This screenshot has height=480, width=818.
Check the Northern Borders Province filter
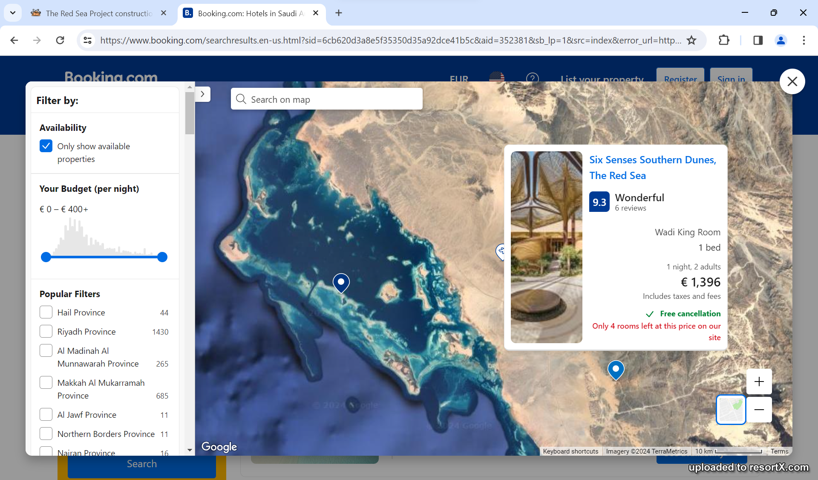click(46, 434)
